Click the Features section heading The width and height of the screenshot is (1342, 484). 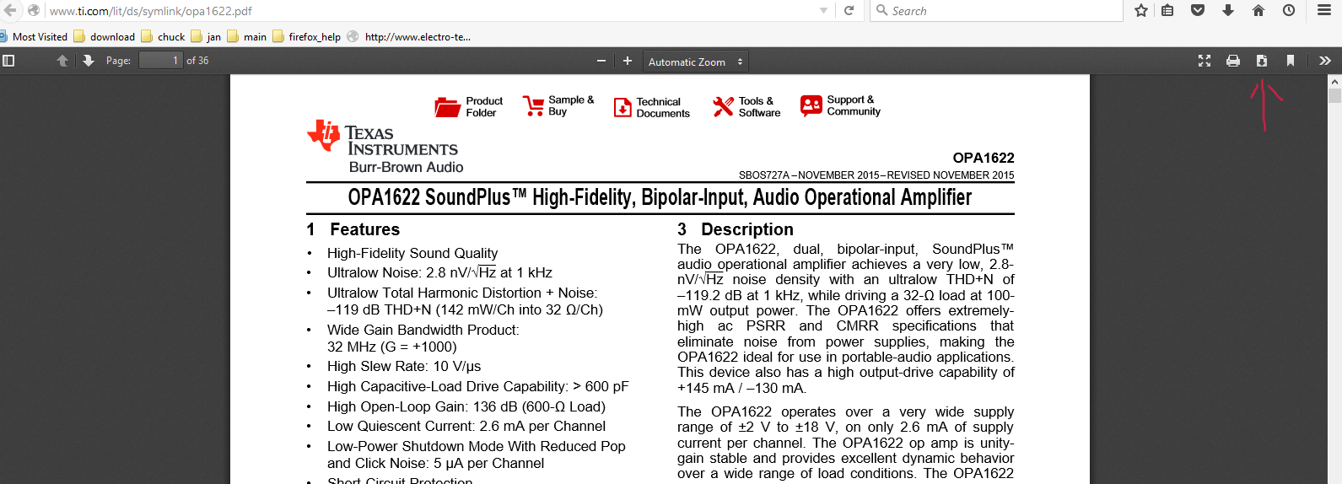[353, 229]
